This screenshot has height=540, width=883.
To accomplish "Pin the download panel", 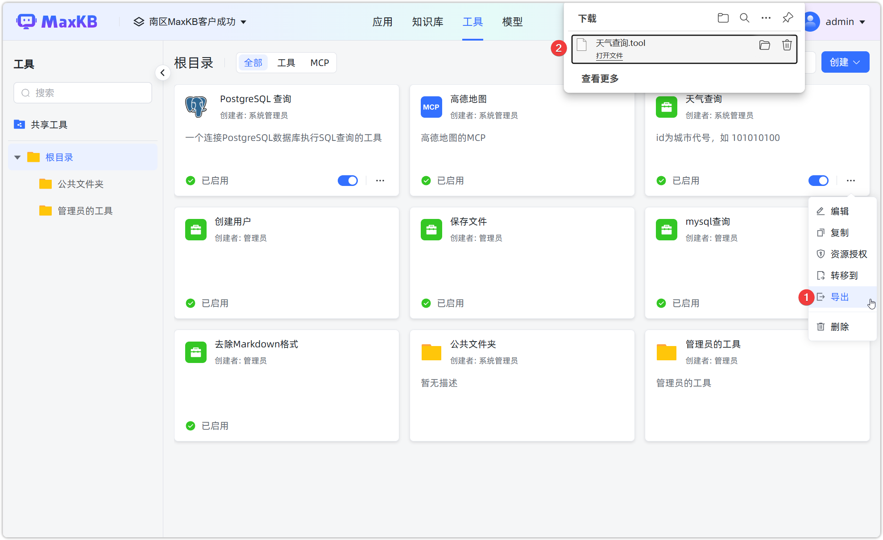I will pos(788,18).
